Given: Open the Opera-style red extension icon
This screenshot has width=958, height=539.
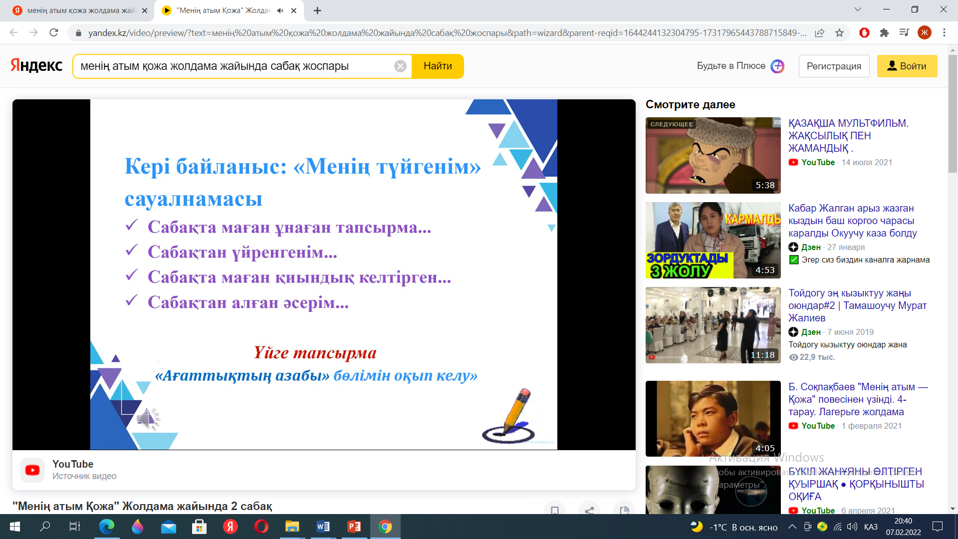Looking at the screenshot, I should pyautogui.click(x=864, y=33).
